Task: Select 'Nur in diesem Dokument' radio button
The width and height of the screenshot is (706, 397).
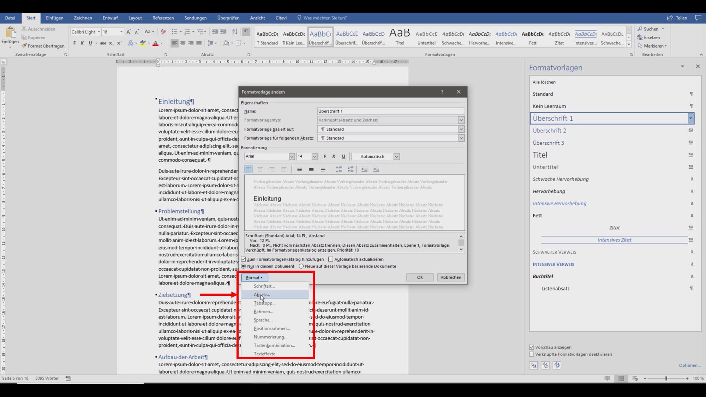Action: pos(243,266)
